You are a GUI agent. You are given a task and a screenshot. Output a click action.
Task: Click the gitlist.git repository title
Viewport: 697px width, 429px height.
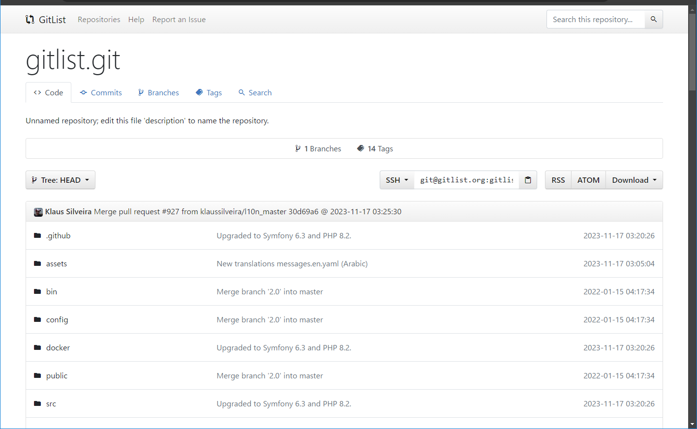[73, 60]
